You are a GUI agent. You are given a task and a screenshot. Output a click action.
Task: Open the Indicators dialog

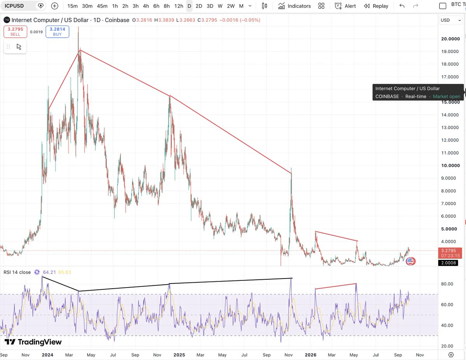tap(294, 6)
